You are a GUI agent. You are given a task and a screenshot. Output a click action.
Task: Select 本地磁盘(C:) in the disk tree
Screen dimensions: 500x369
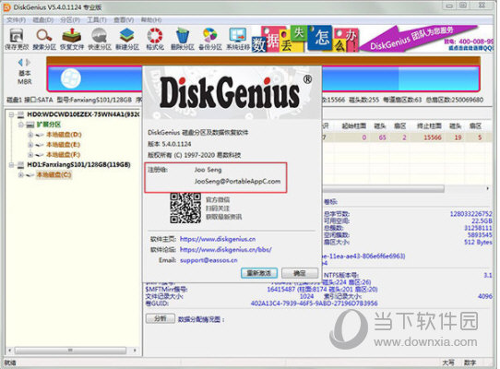(x=54, y=174)
